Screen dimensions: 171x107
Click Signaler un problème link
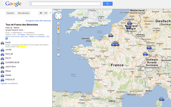[9, 83]
